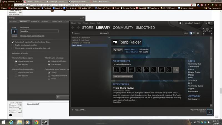The image size is (222, 125).
Task: Select Always flash window radio option
Action: 49,73
